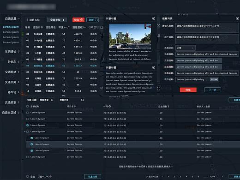This screenshot has height=180, width=240.
Task: Select active Lorem Ipsum sidebar item
Action: tap(11, 27)
